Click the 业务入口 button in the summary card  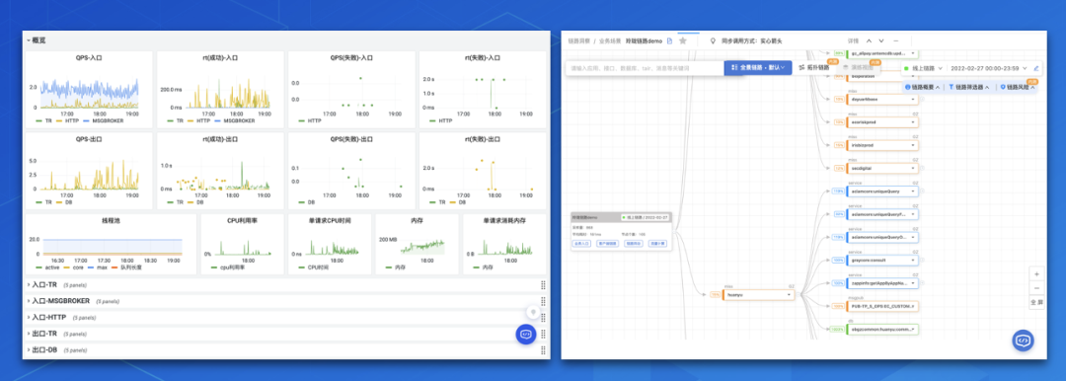580,243
